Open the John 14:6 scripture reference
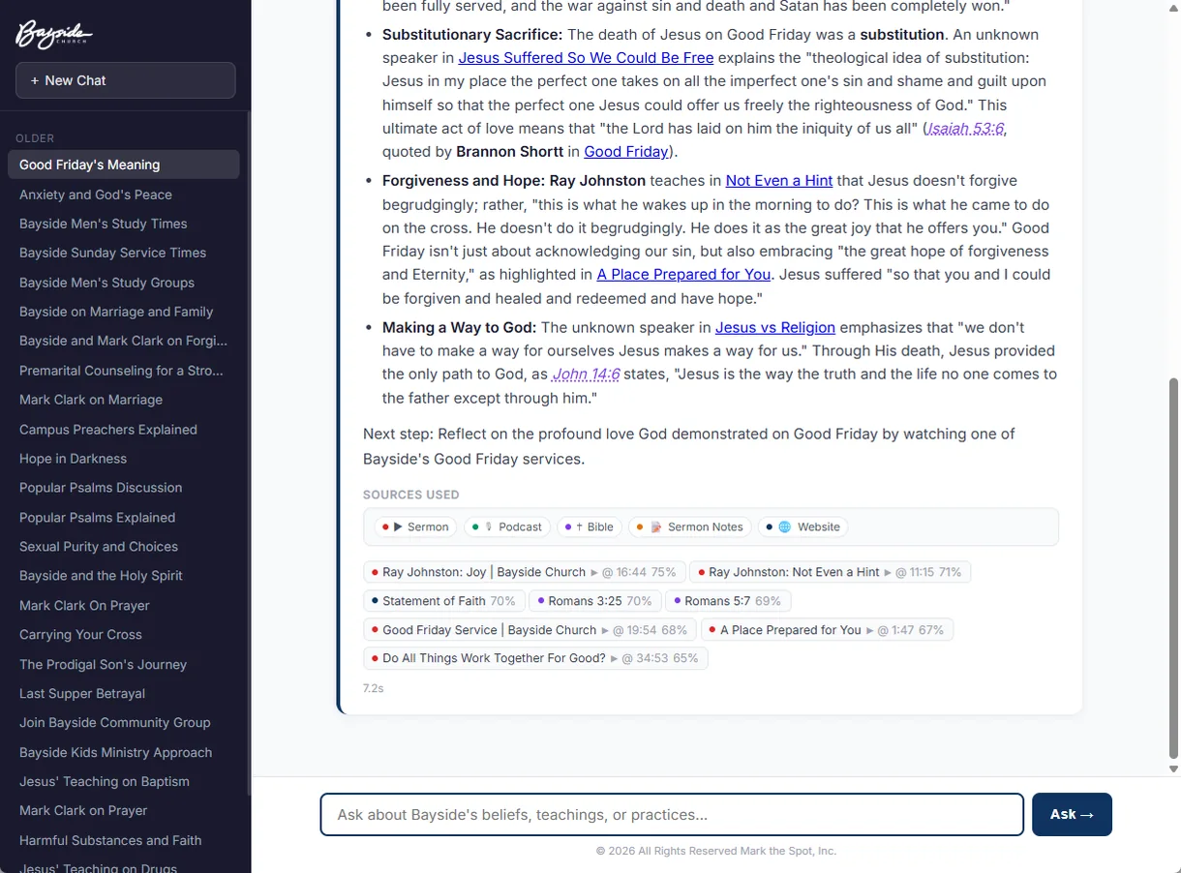This screenshot has height=873, width=1181. tap(586, 374)
